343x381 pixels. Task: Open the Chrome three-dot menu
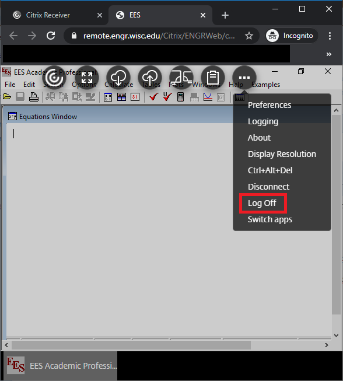pyautogui.click(x=330, y=36)
